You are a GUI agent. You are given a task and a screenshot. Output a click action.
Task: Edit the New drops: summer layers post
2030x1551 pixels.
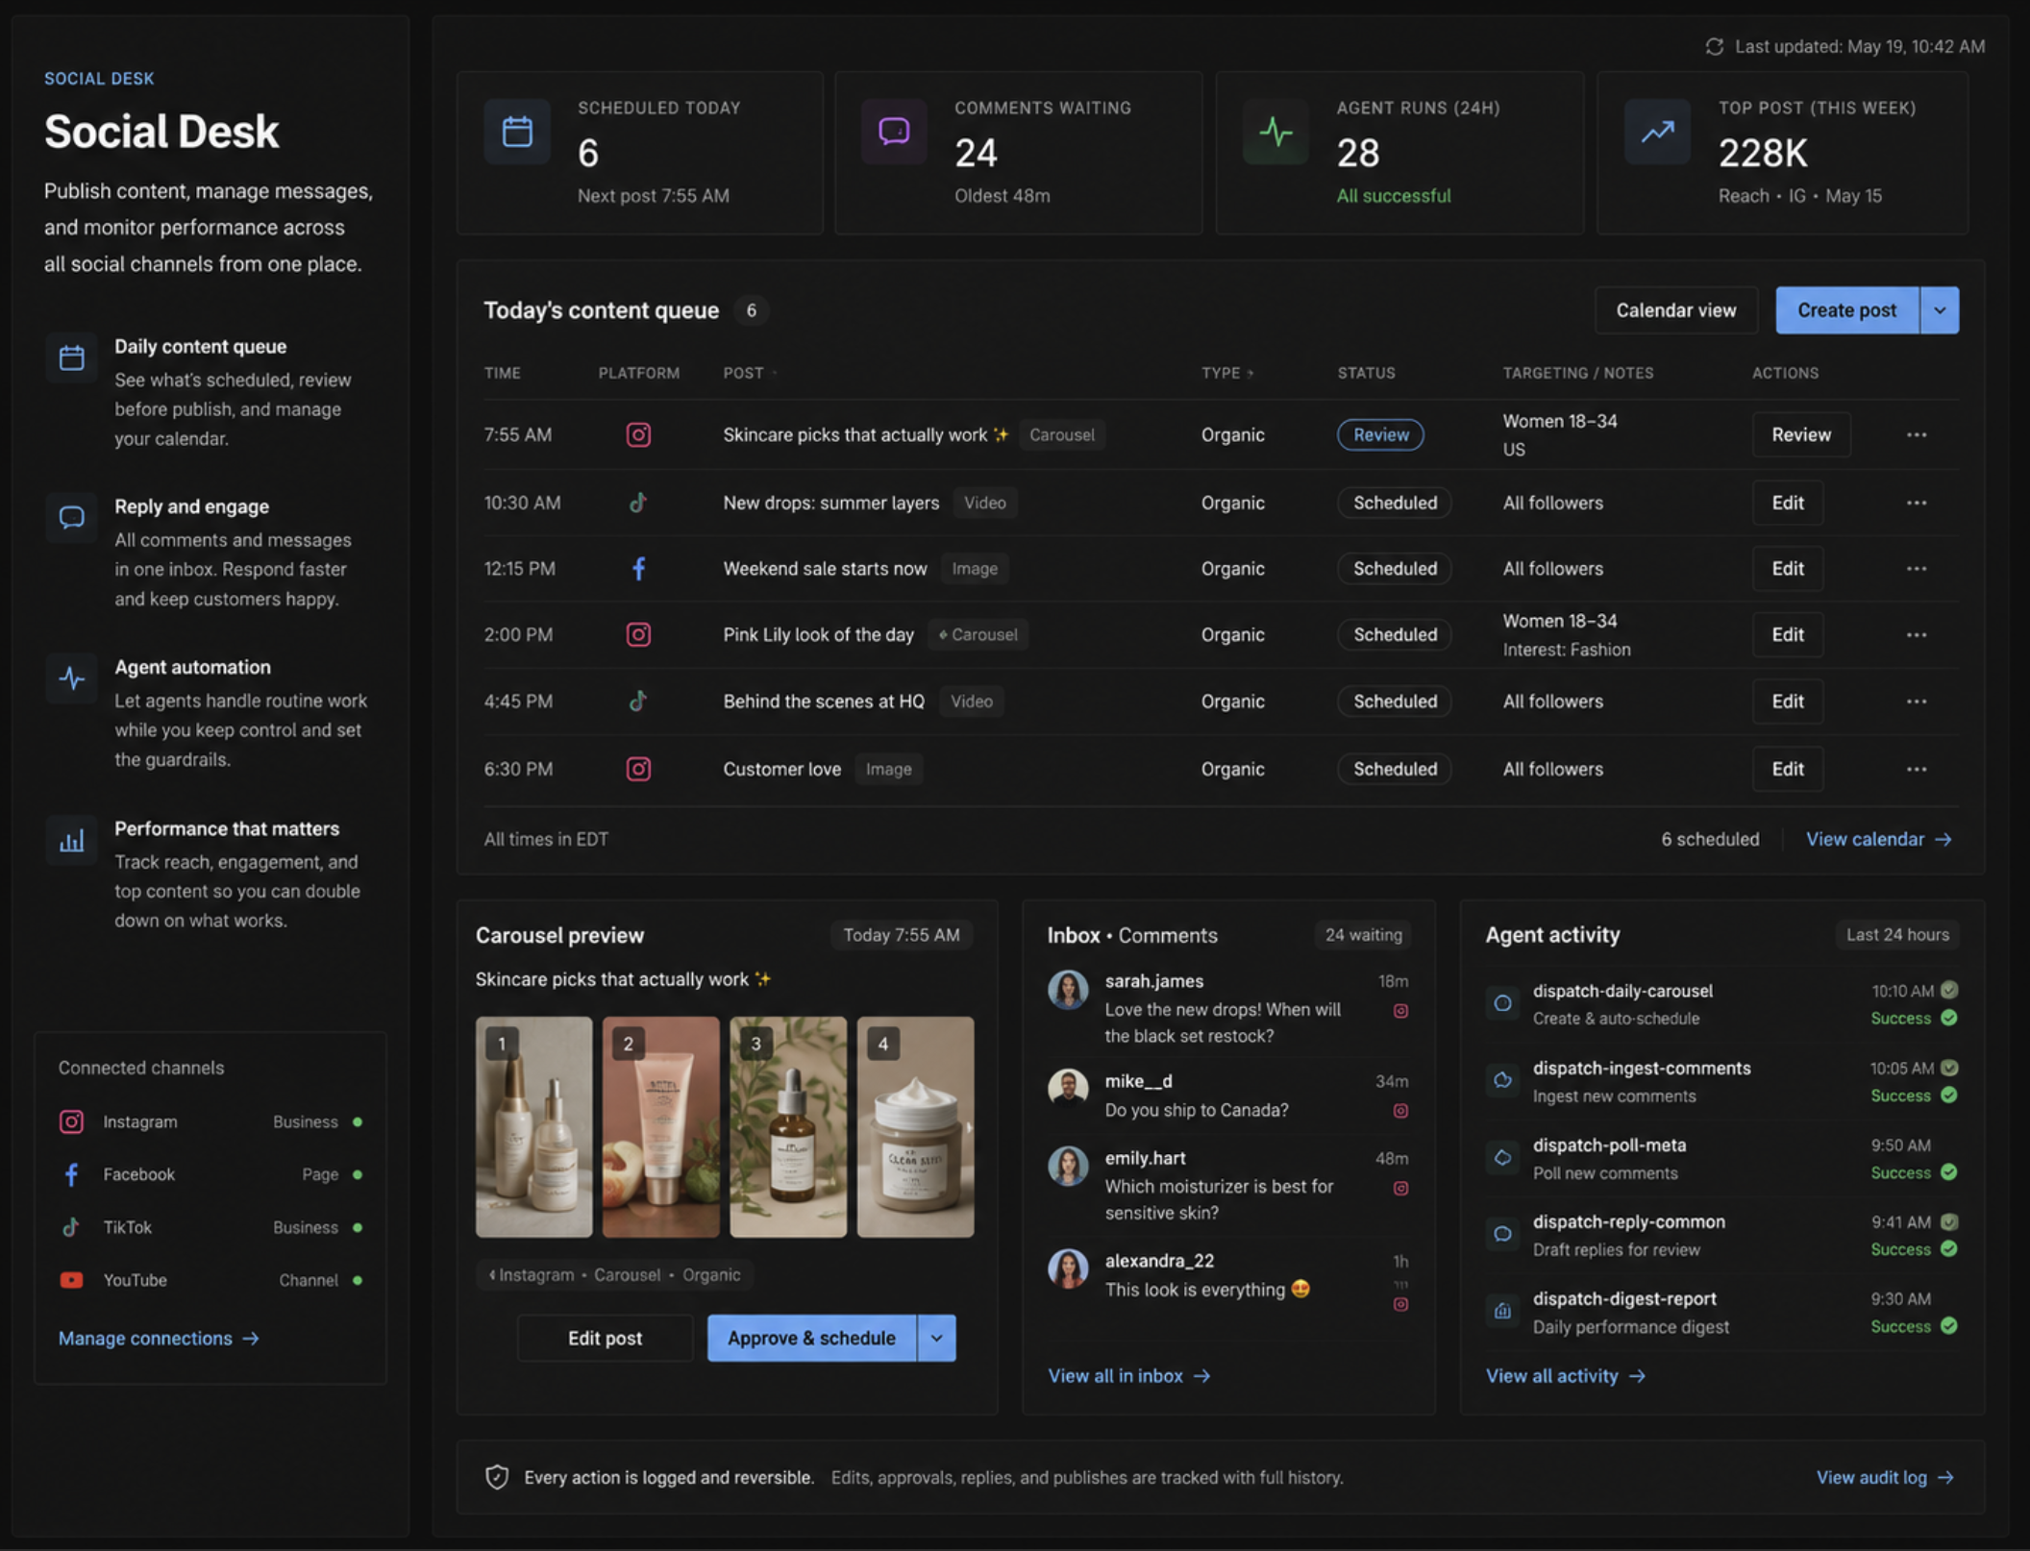[x=1788, y=503]
